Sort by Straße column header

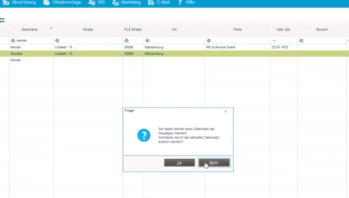coord(88,30)
